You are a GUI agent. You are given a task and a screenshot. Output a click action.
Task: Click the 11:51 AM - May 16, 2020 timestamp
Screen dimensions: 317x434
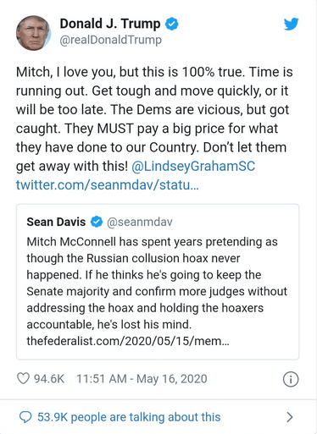click(142, 379)
